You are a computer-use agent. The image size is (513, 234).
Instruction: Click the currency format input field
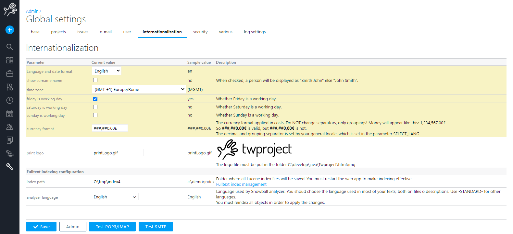click(110, 128)
